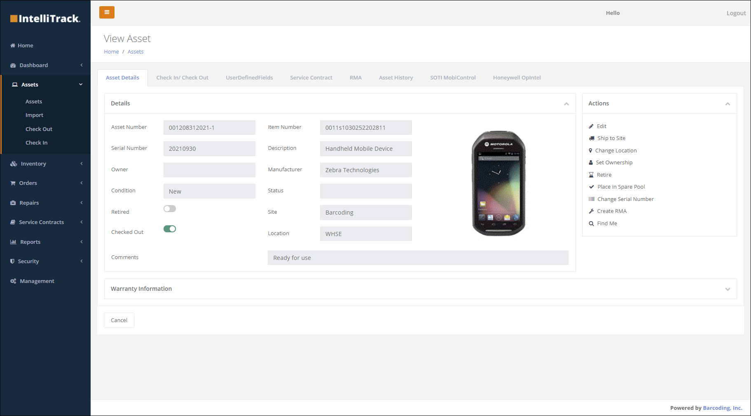Click the orange hamburger menu toggle

coord(107,12)
